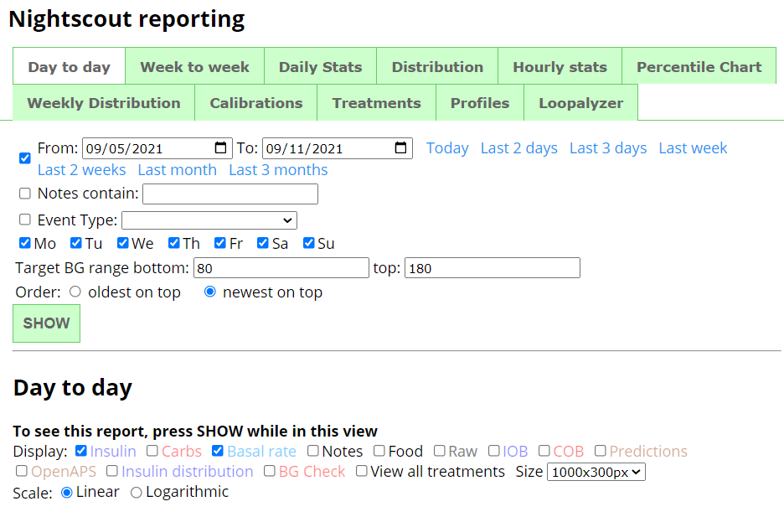Viewport: 784px width, 517px height.
Task: Open Weekly Distribution tab
Action: click(x=104, y=102)
